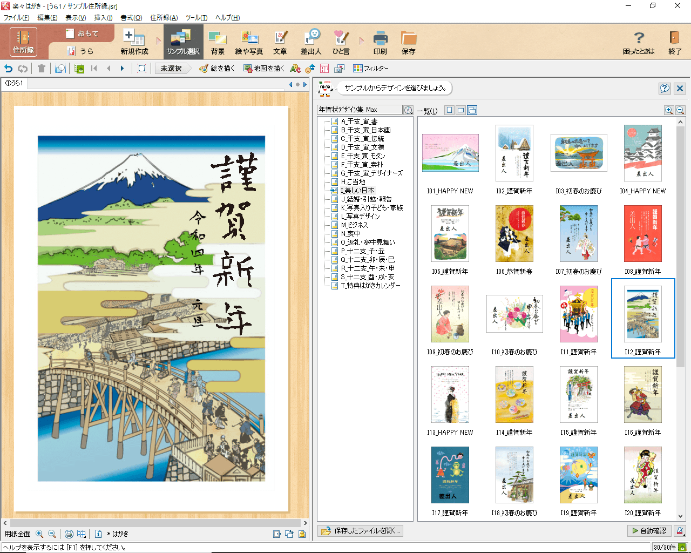This screenshot has height=553, width=691.
Task: Click the フィルター filter button
Action: click(370, 69)
